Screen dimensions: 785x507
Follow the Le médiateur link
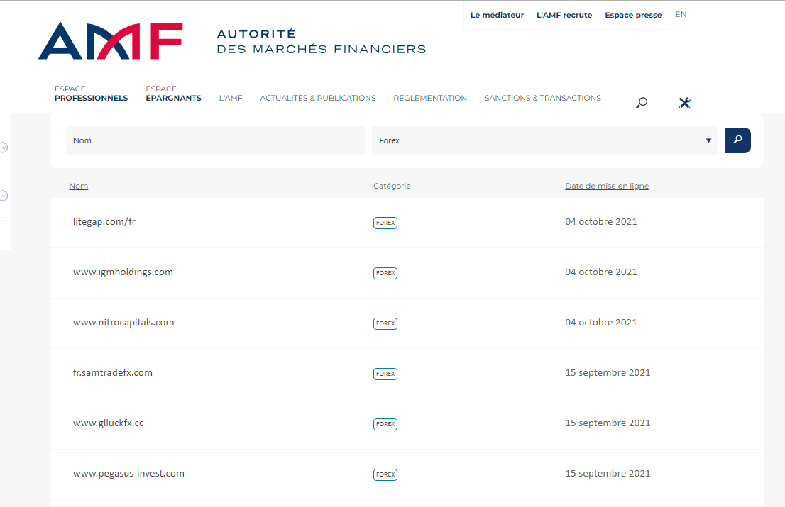[497, 15]
